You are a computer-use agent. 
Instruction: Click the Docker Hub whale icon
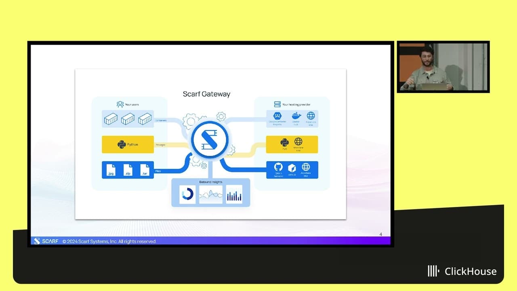[295, 116]
